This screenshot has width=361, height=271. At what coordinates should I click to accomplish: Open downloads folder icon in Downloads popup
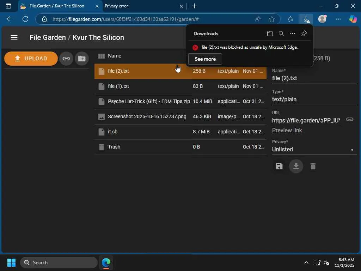[x=270, y=34]
